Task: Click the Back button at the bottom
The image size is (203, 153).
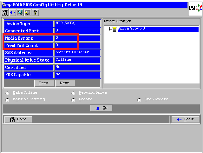Action: 185,119
